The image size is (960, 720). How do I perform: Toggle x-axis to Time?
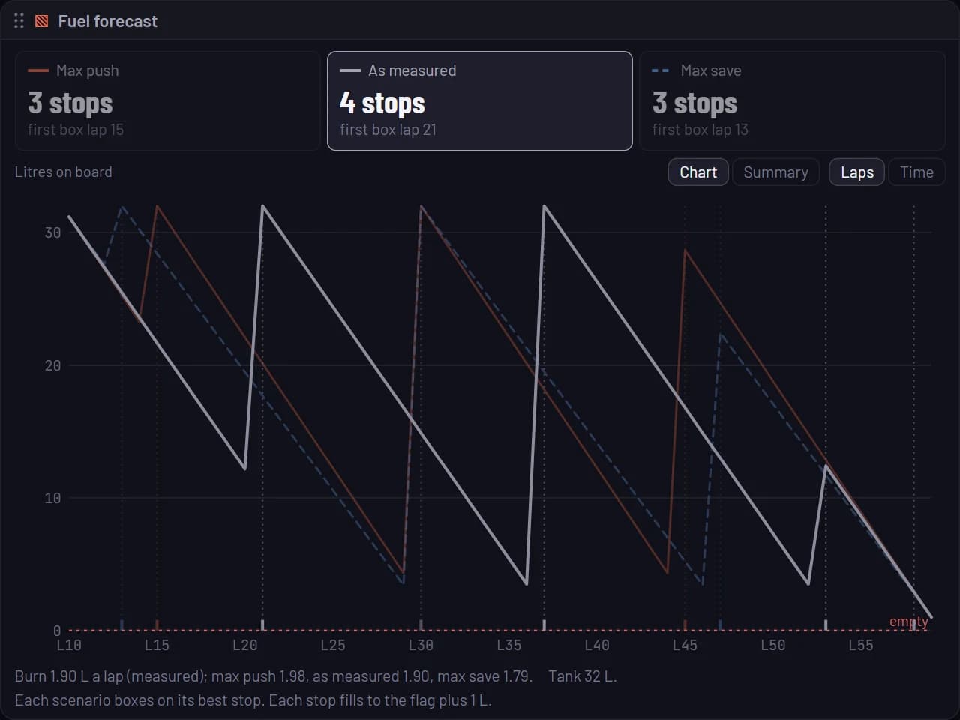(916, 172)
